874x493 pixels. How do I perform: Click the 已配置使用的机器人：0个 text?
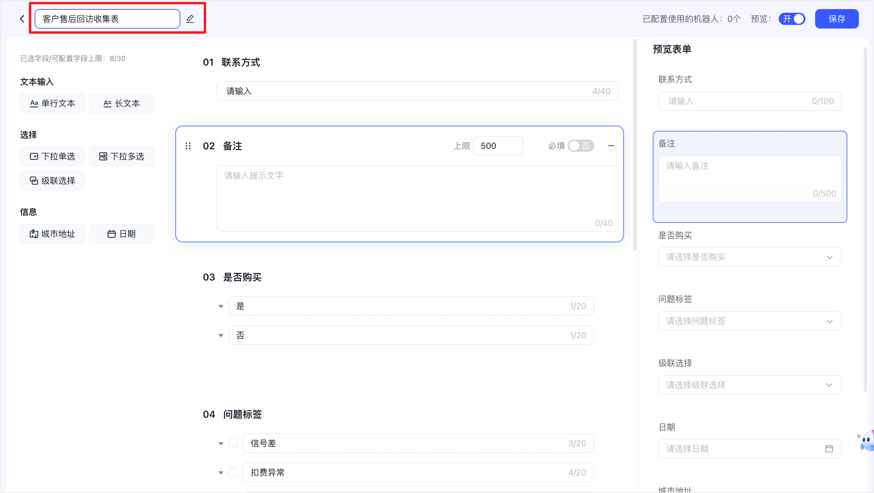click(x=692, y=19)
